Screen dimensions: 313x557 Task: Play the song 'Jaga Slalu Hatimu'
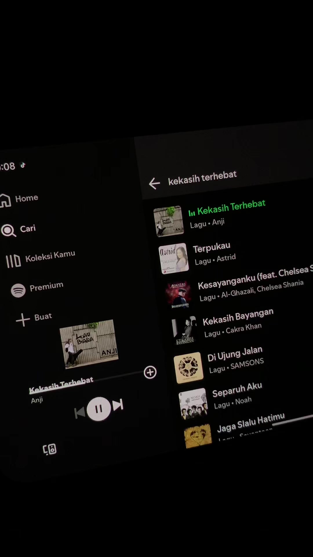[x=251, y=423]
